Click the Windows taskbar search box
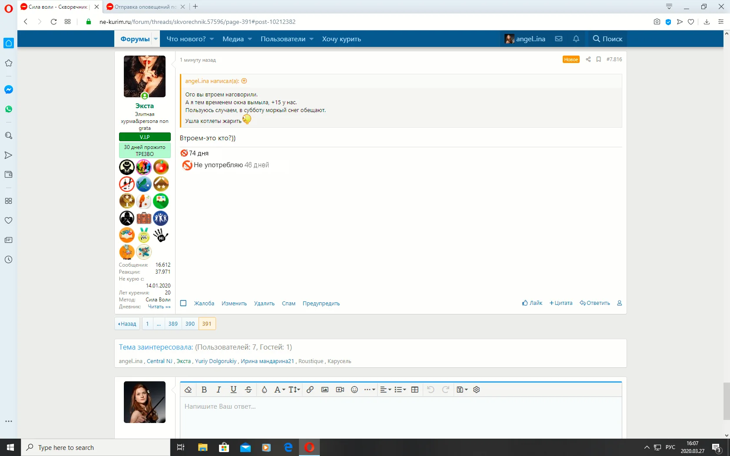This screenshot has width=730, height=456. click(x=96, y=447)
